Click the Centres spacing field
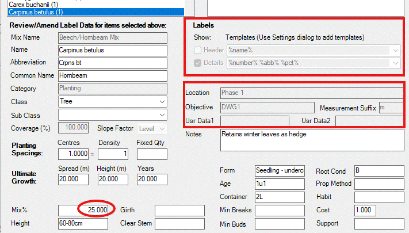The height and width of the screenshot is (233, 409). point(74,154)
